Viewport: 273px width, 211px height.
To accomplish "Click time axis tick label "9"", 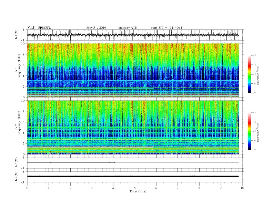I will tap(221, 188).
